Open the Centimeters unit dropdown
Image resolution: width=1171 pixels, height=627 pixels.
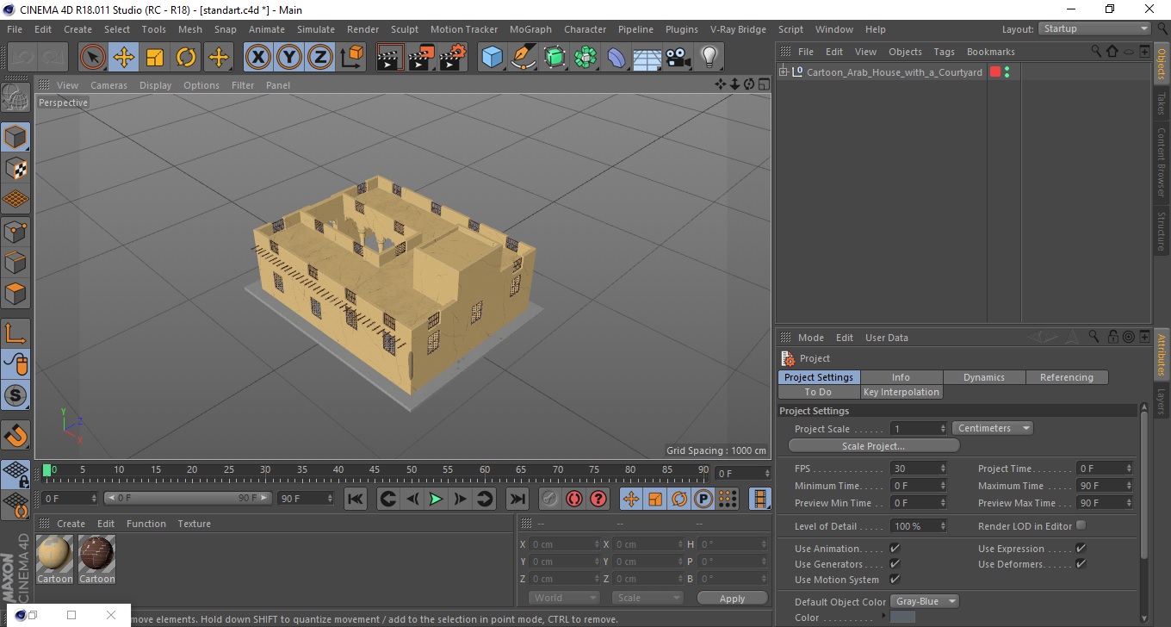pyautogui.click(x=993, y=428)
